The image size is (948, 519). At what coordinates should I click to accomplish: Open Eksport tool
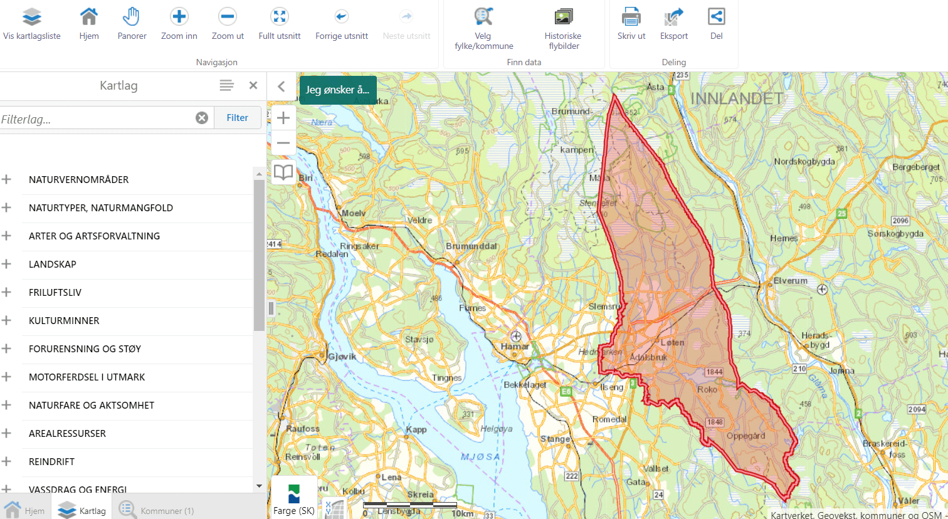click(x=674, y=24)
